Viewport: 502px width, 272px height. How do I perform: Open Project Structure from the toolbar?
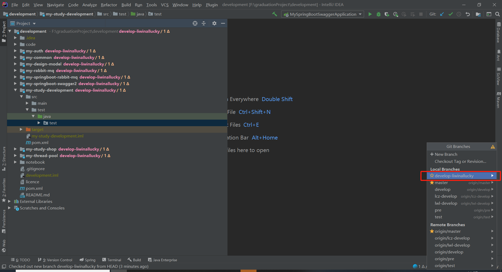coord(478,14)
